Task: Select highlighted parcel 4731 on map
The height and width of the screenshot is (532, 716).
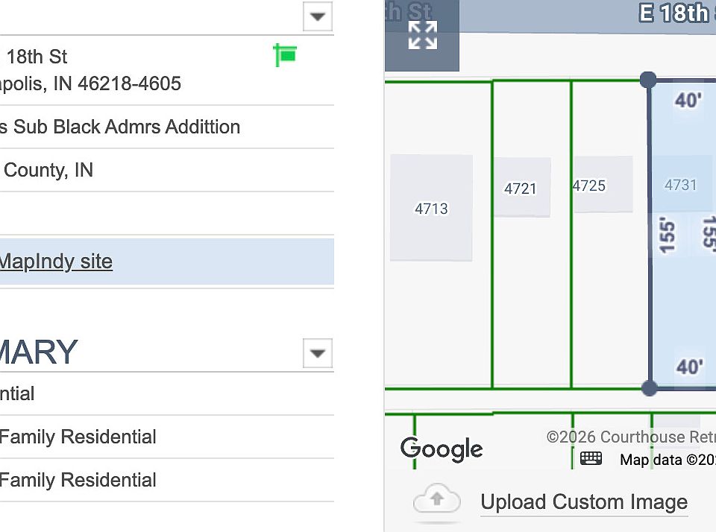Action: (x=681, y=185)
